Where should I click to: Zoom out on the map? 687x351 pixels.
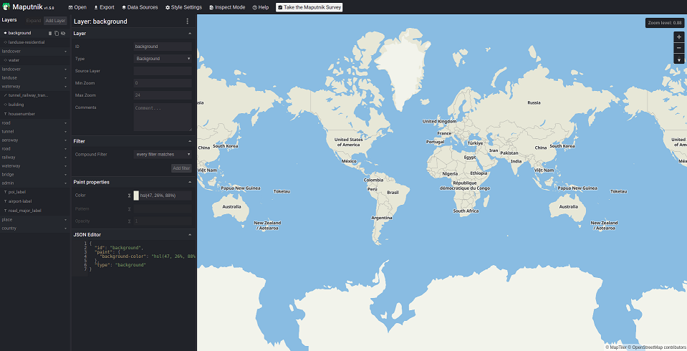point(679,48)
